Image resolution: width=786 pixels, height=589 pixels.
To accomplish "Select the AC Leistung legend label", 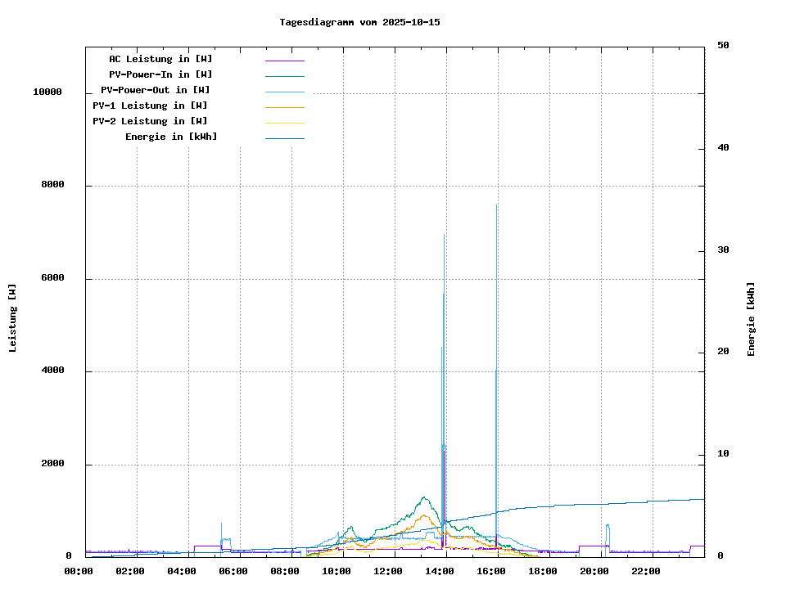I will click(160, 59).
